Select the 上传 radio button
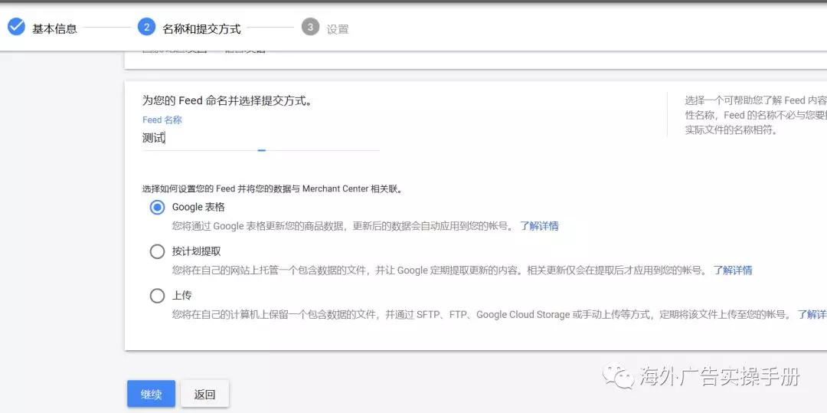This screenshot has height=413, width=827. (x=157, y=296)
